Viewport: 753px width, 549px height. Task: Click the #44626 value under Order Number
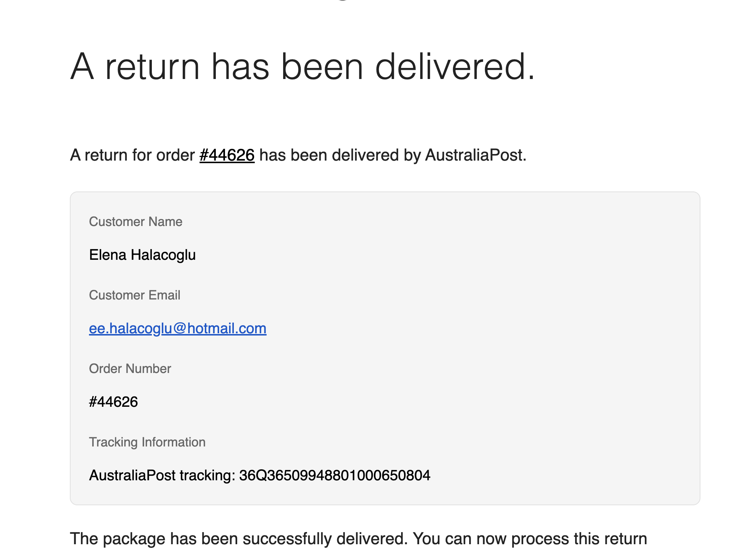[x=113, y=402]
